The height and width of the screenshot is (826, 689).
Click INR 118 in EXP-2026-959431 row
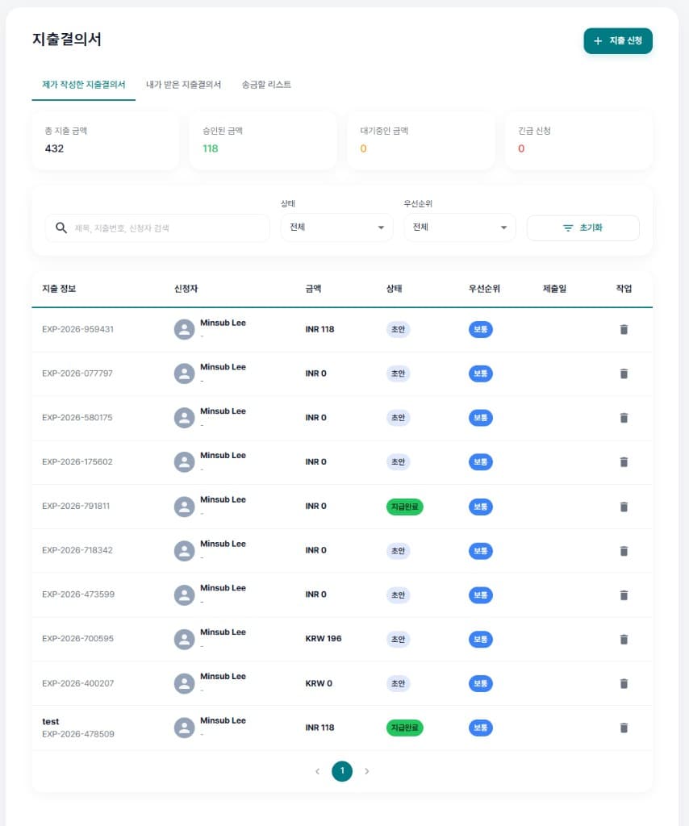[319, 329]
